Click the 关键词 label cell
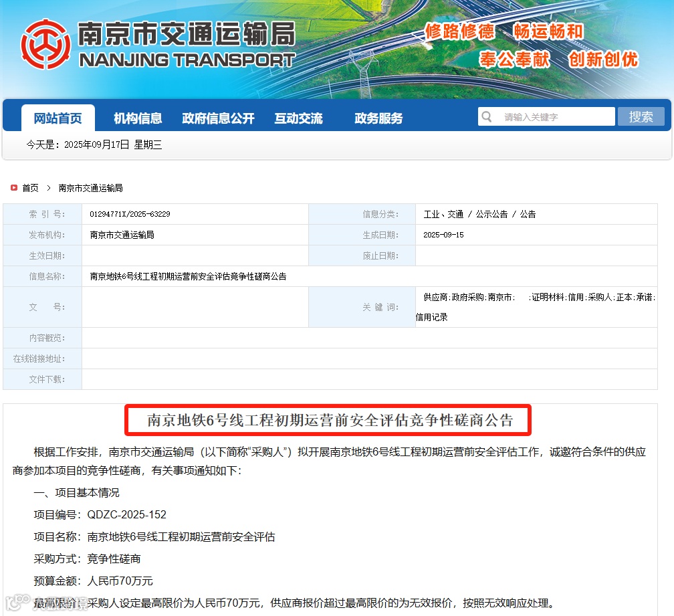 [362, 307]
